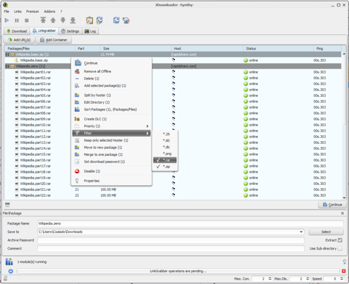
Task: Expand the Priority (1) submenu
Action: click(x=111, y=126)
